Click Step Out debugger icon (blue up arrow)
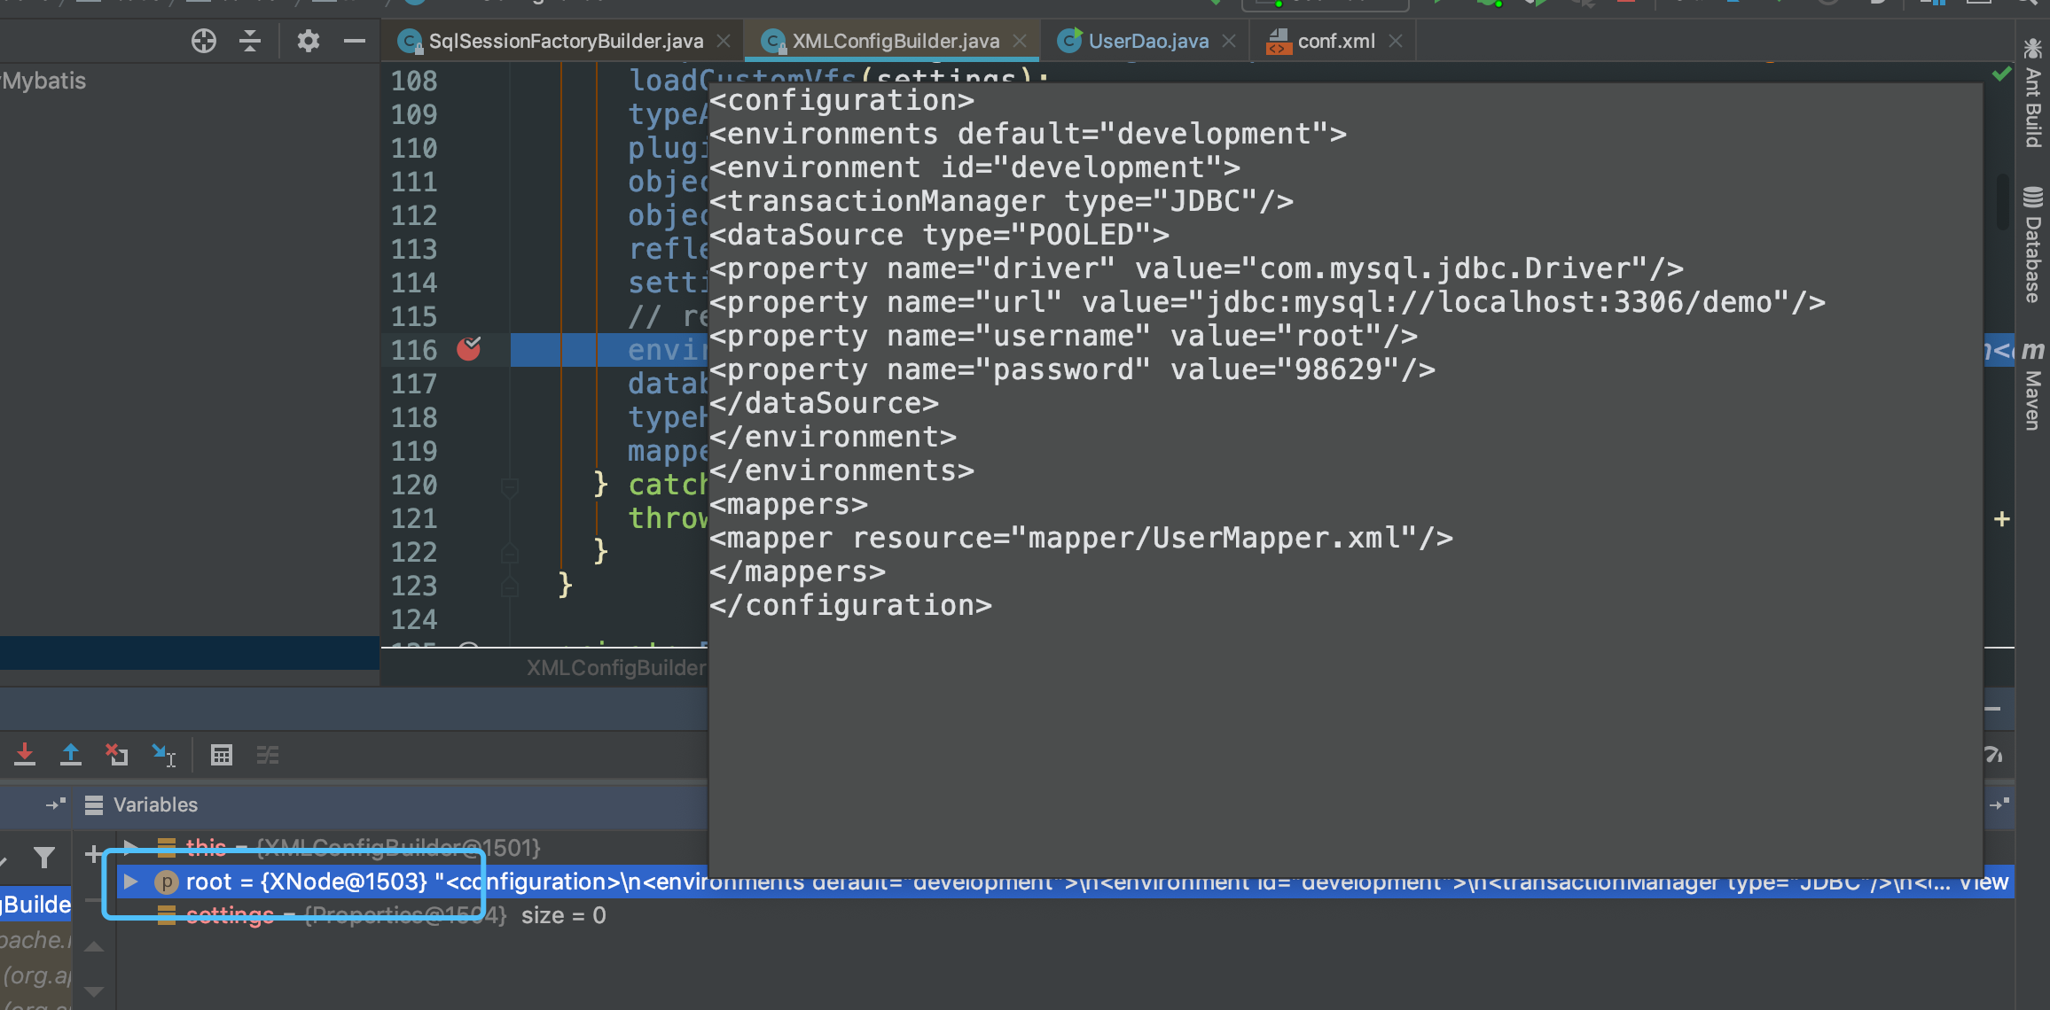This screenshot has height=1010, width=2050. 71,755
